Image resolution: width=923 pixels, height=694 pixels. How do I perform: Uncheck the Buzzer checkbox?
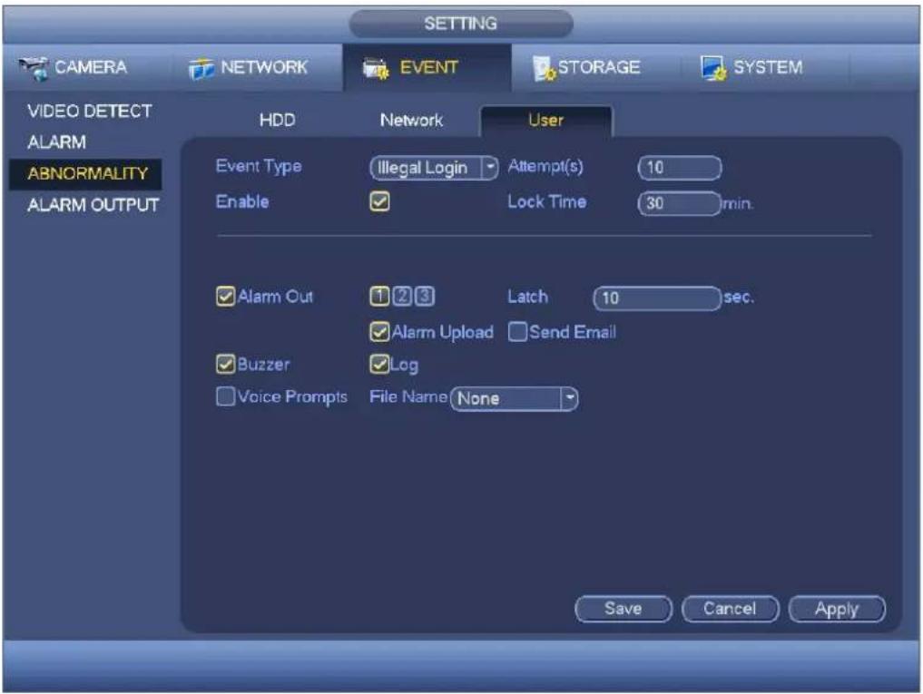[x=225, y=365]
